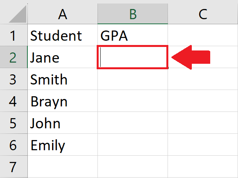Click the GPA header cell
238x178 pixels.
coord(133,35)
